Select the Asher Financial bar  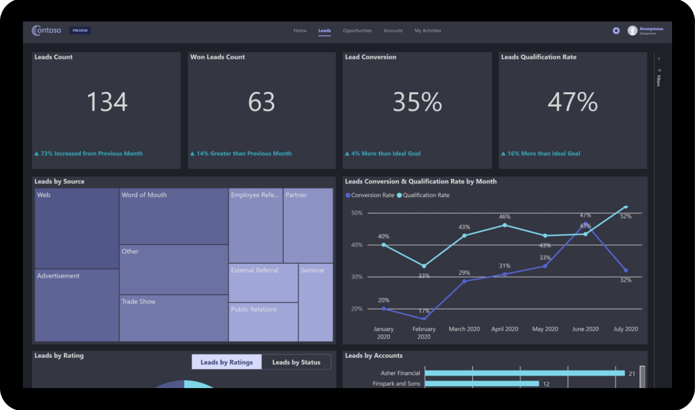tap(524, 373)
